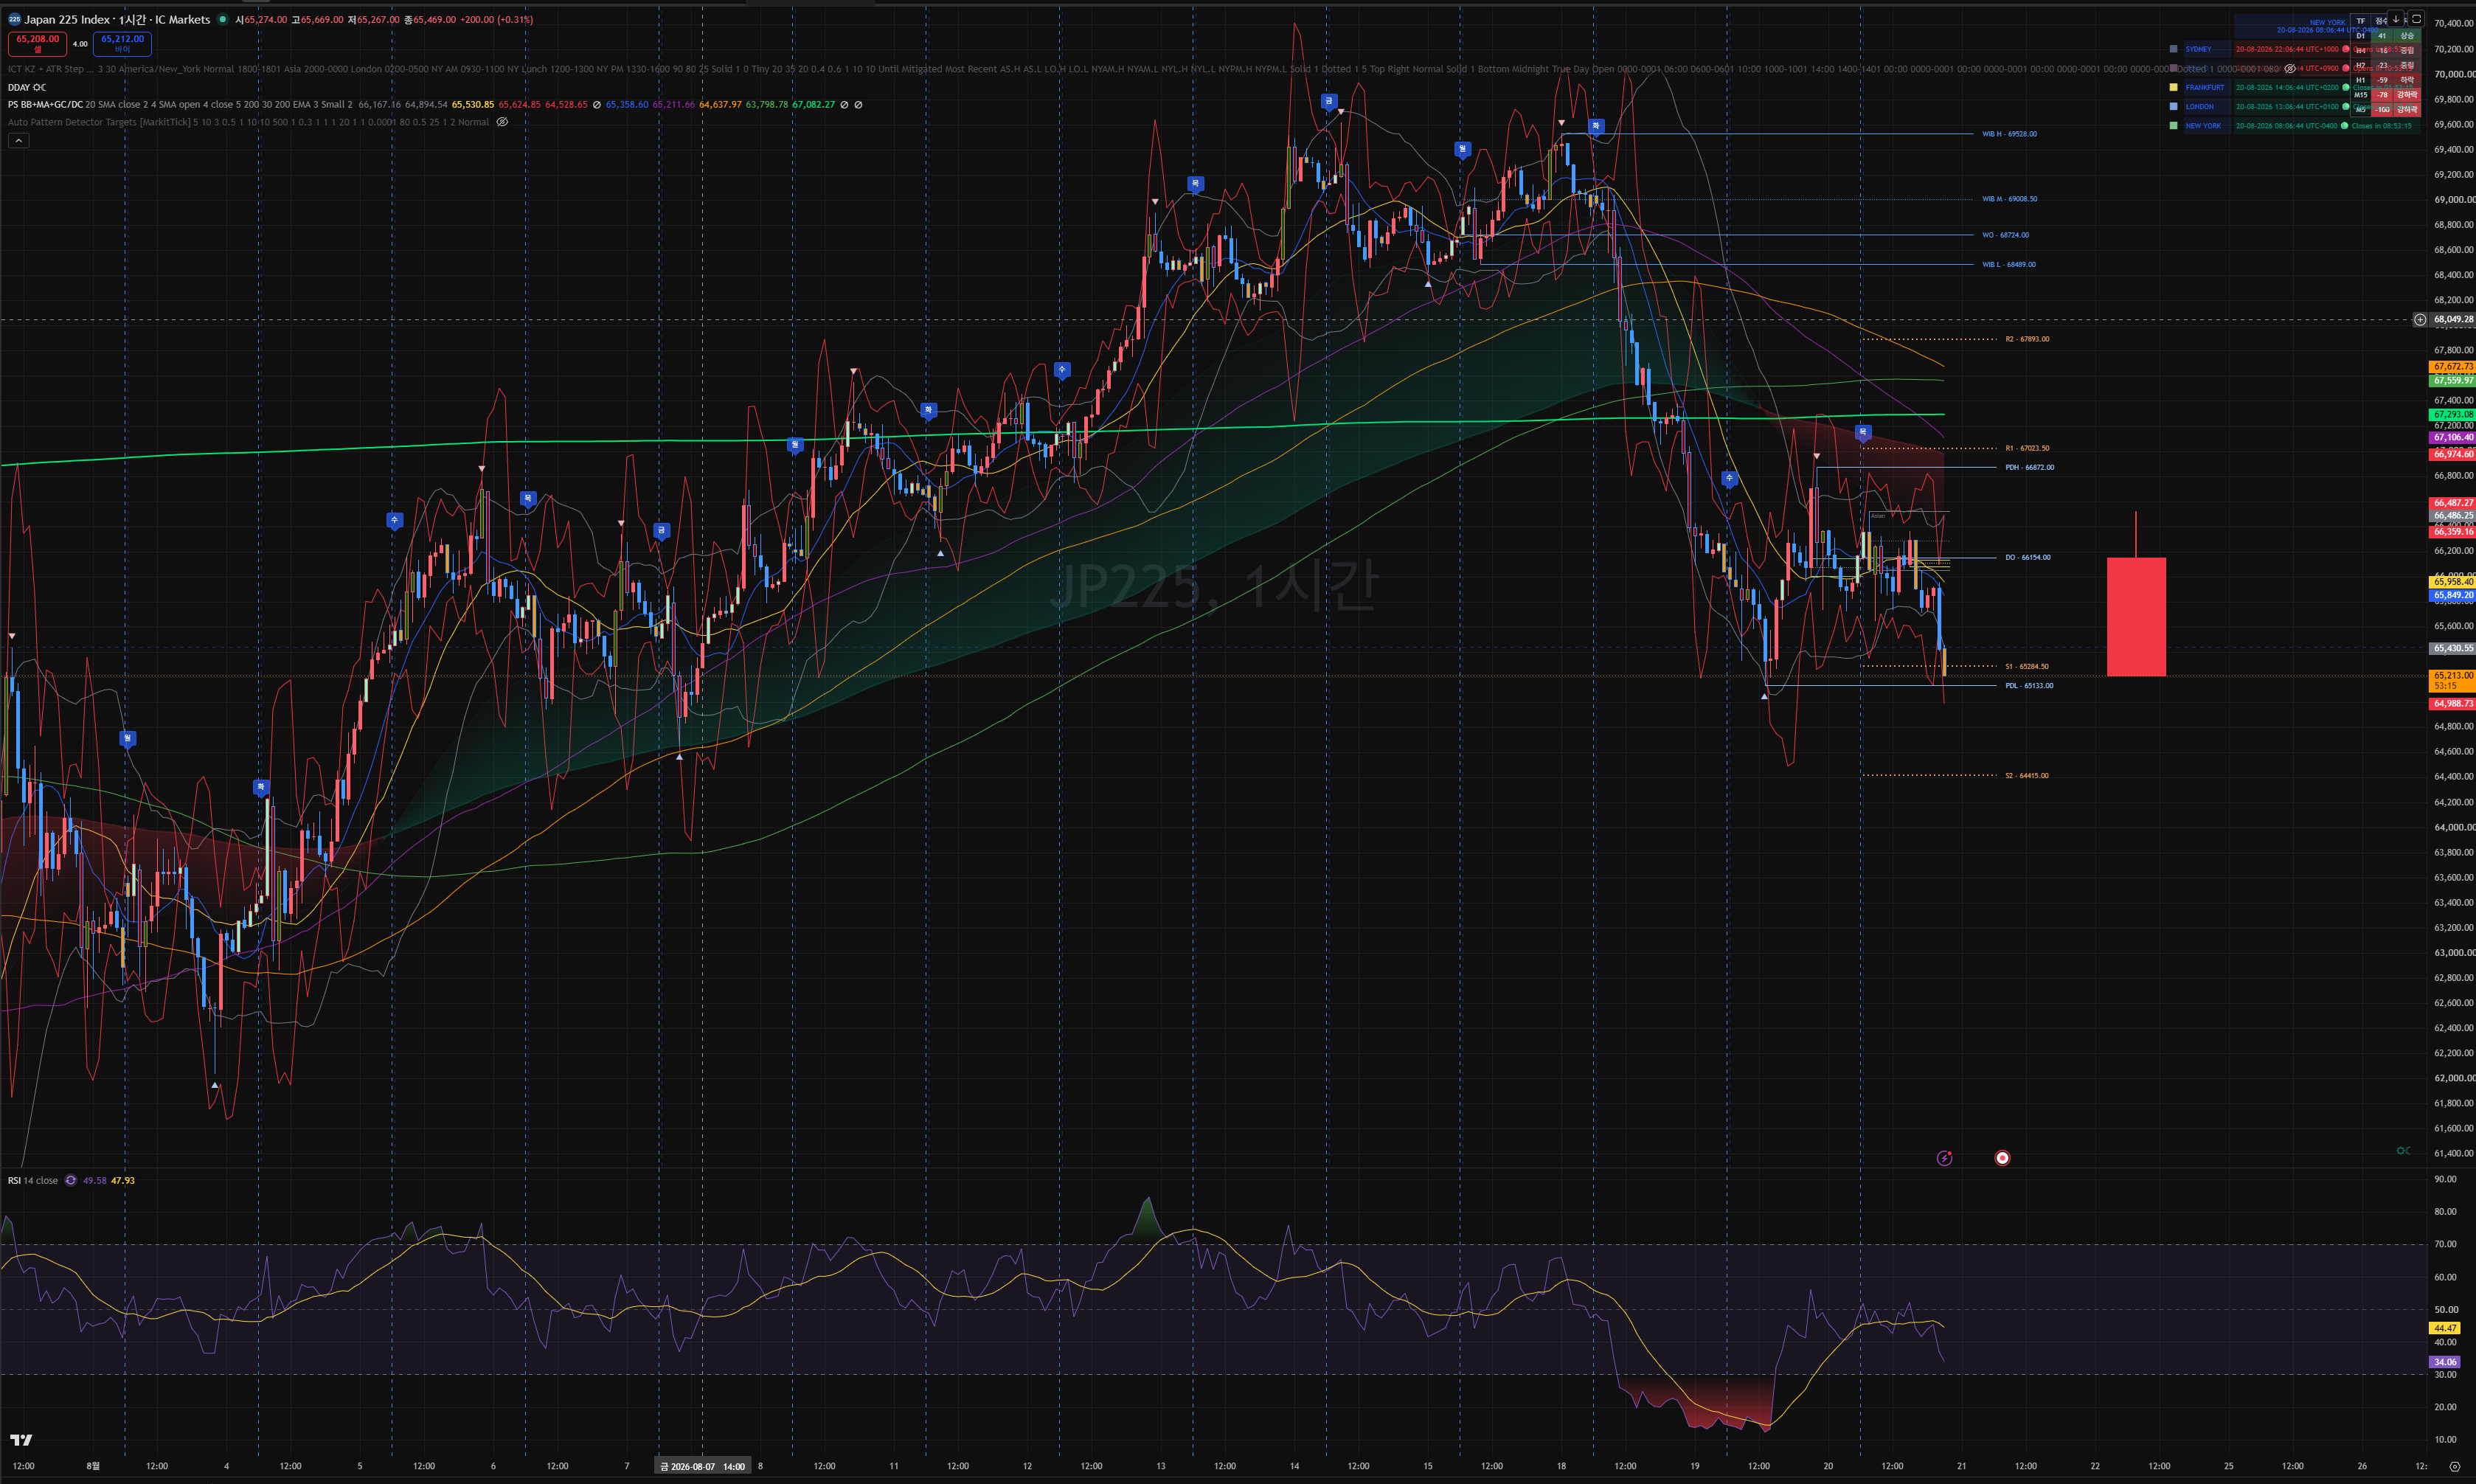Screen dimensions: 2476x1484
Task: Click the 'WO - 68724.00' level label
Action: [2005, 235]
